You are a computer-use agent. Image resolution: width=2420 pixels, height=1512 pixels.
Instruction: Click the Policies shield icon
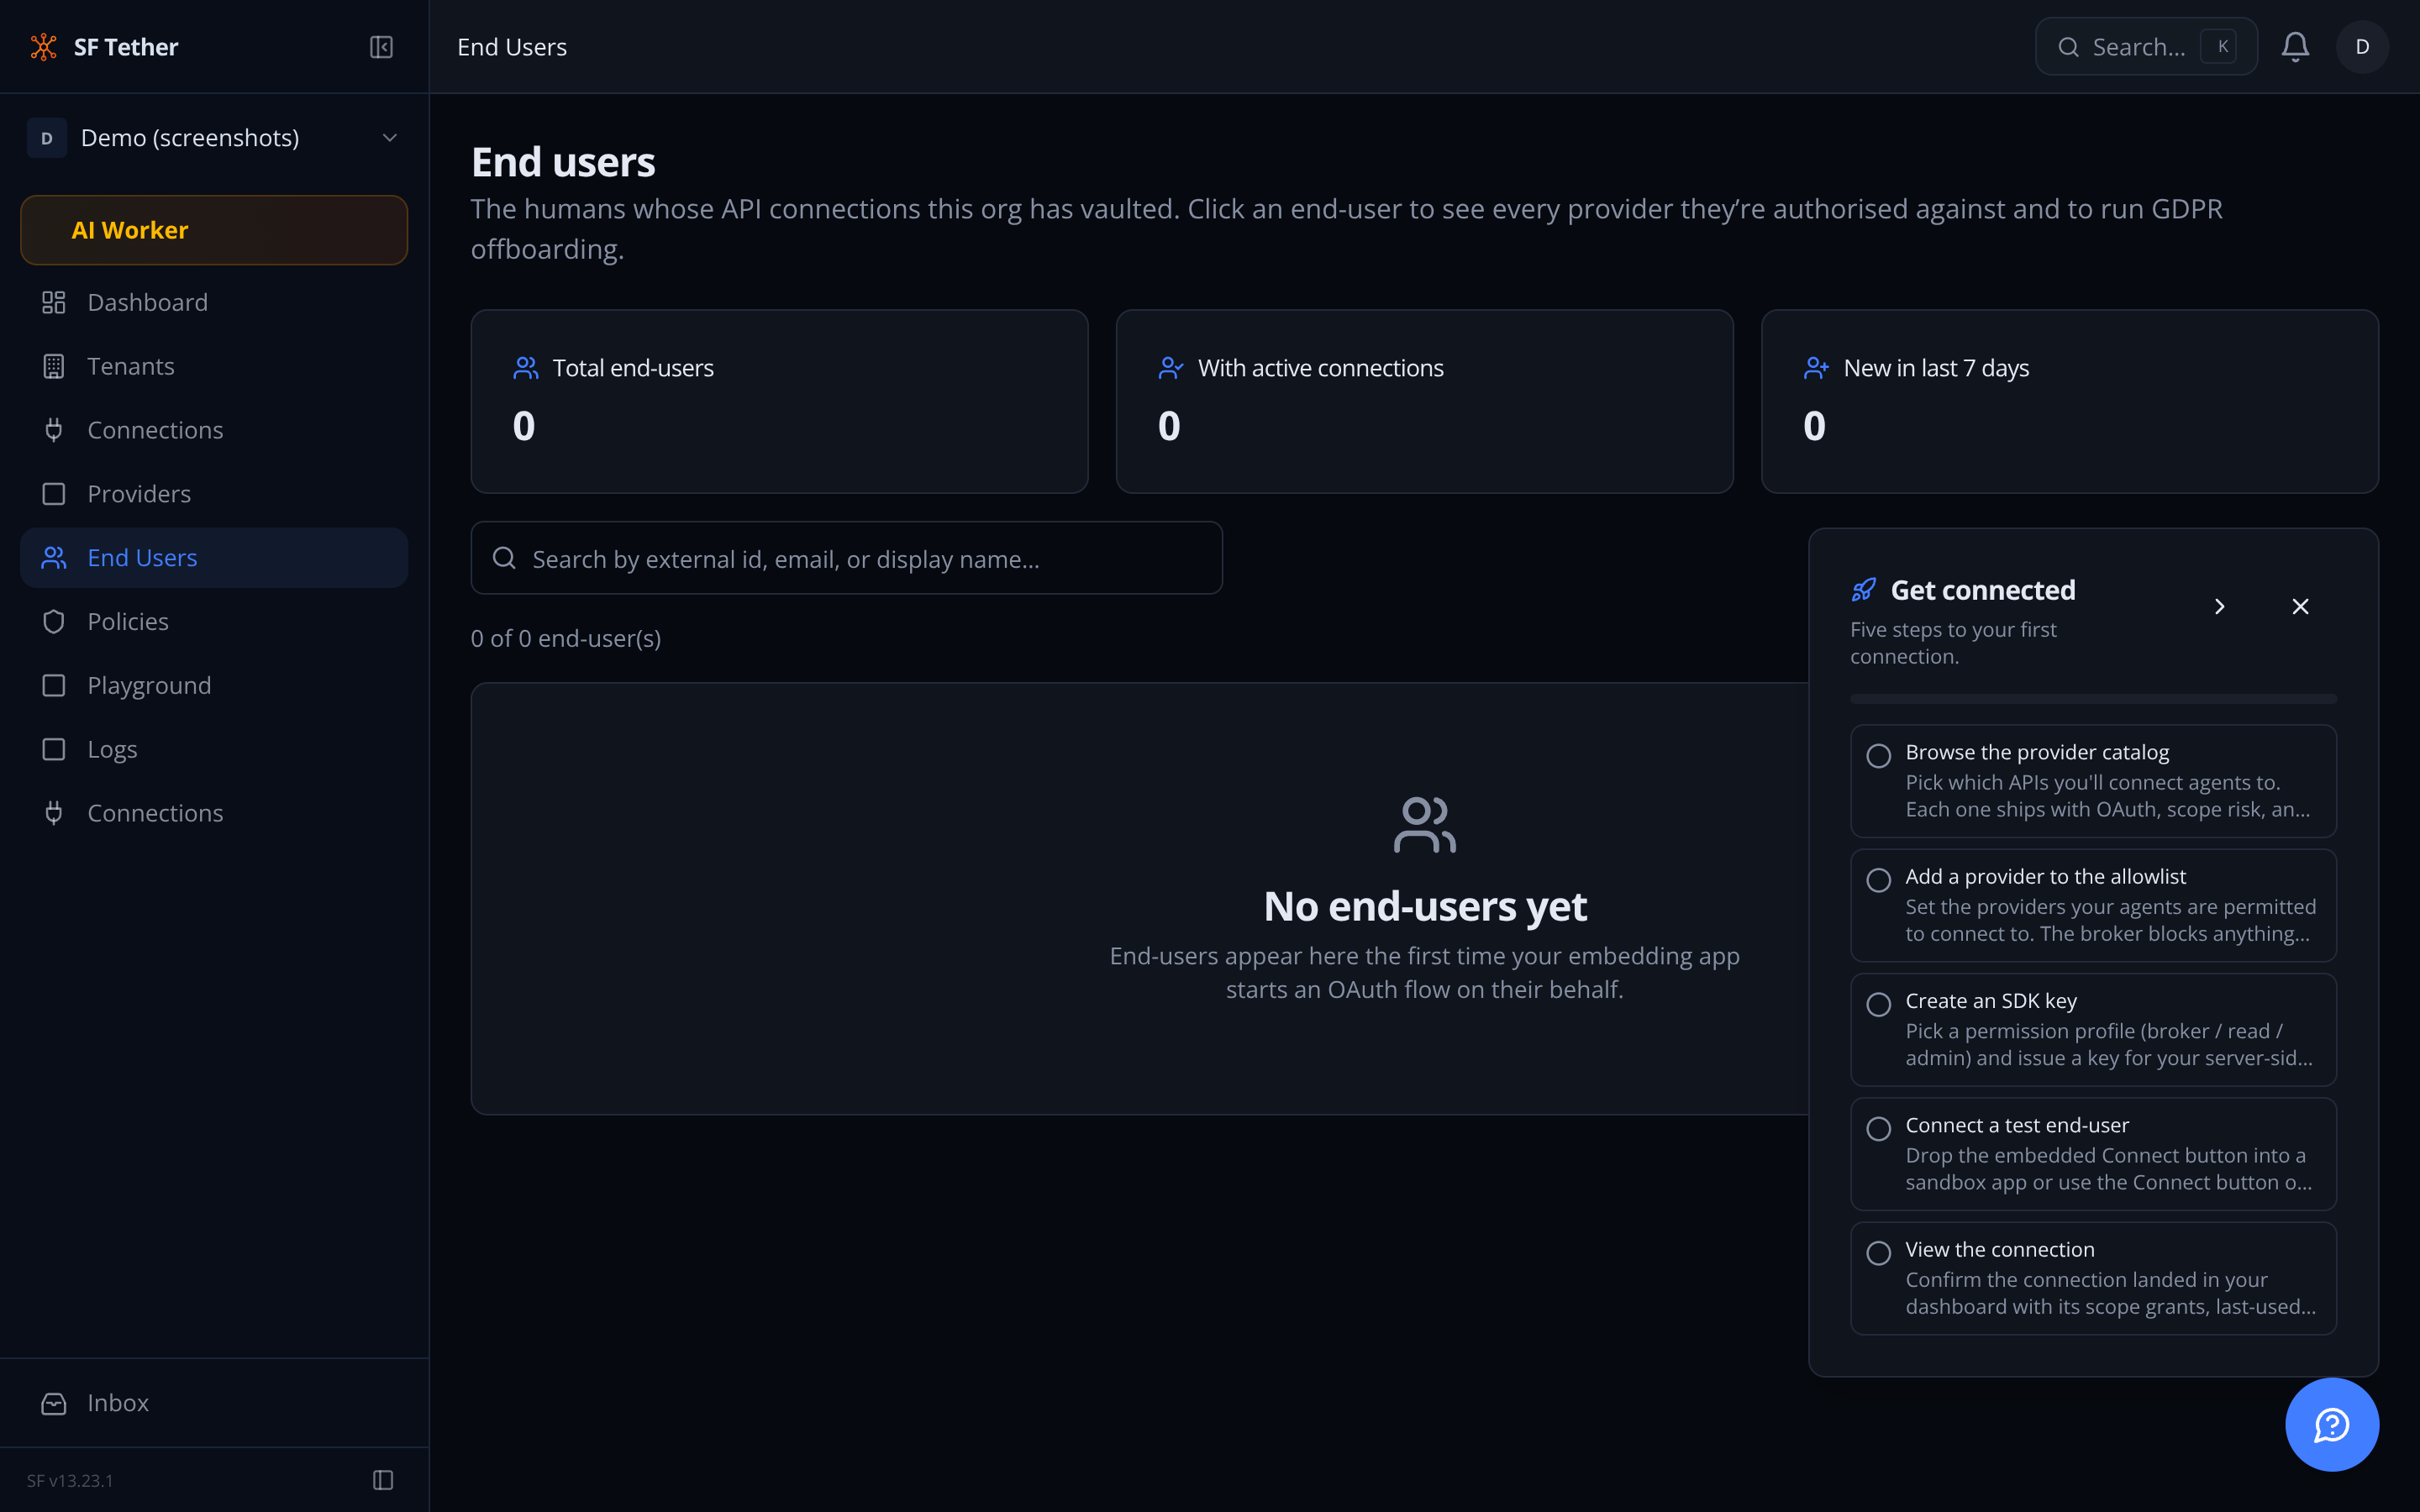(54, 622)
